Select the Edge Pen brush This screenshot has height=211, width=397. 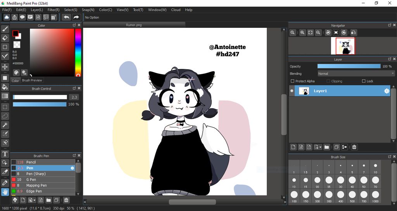(43, 191)
